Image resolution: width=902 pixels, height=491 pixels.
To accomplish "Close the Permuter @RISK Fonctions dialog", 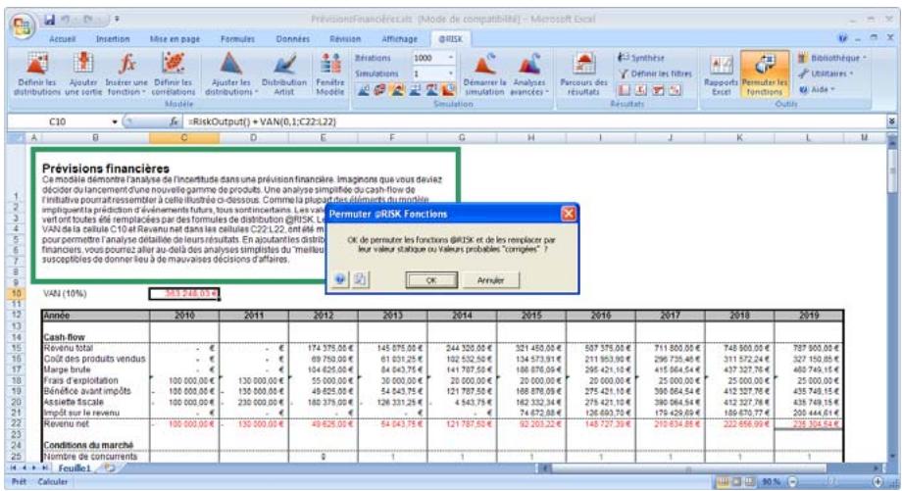I will click(x=569, y=214).
